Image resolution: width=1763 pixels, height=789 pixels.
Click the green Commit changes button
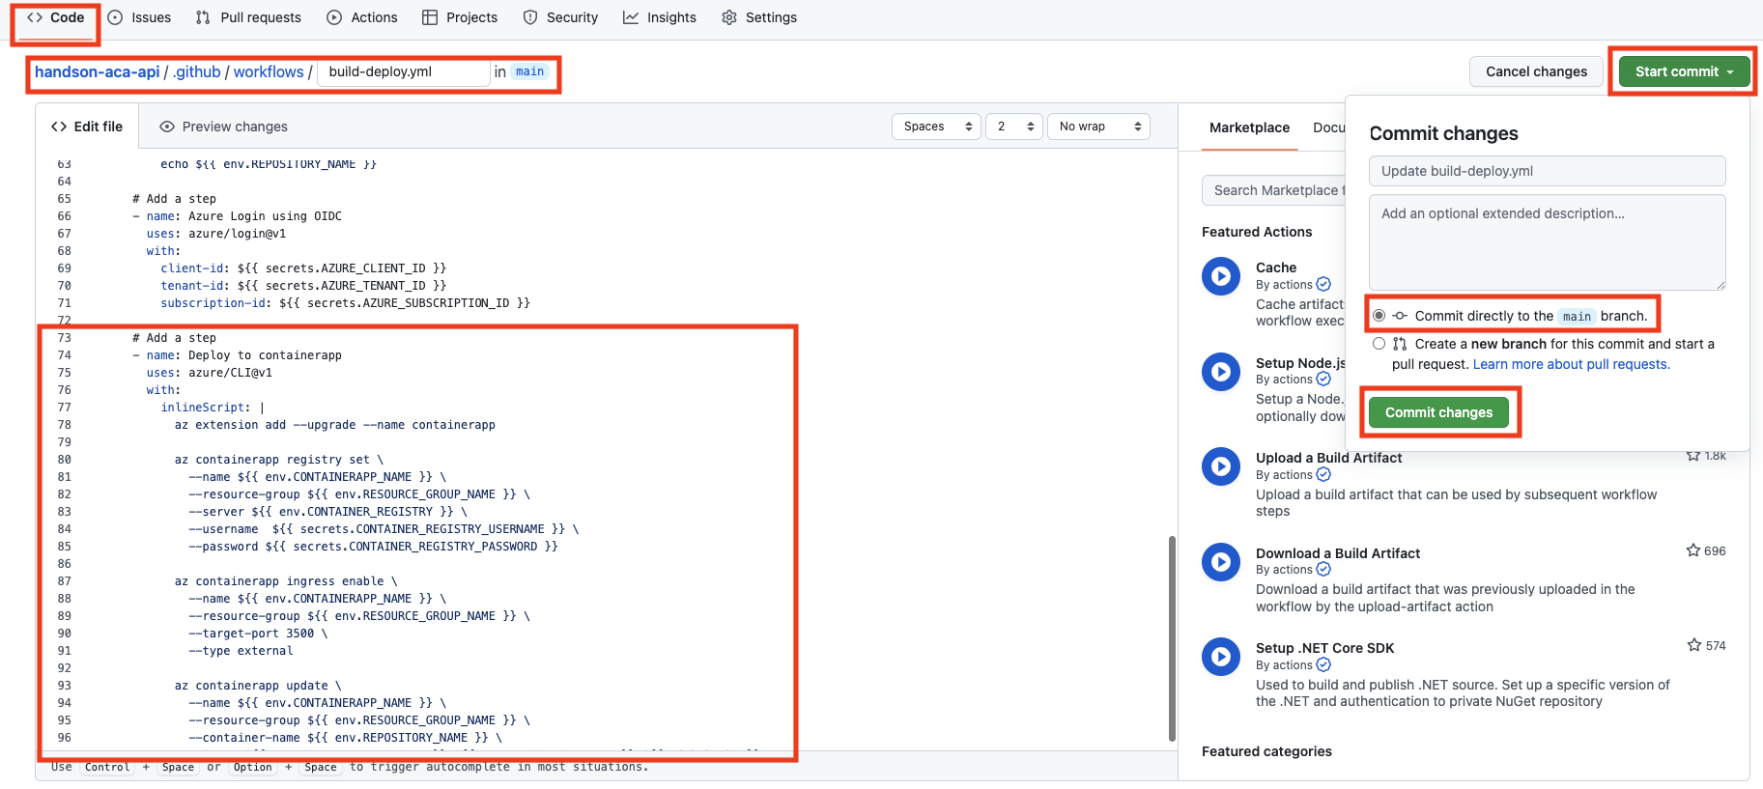point(1438,412)
